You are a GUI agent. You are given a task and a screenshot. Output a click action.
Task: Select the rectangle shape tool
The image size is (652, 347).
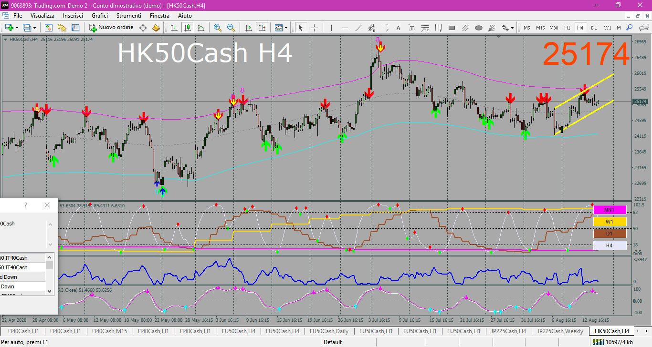[452, 28]
